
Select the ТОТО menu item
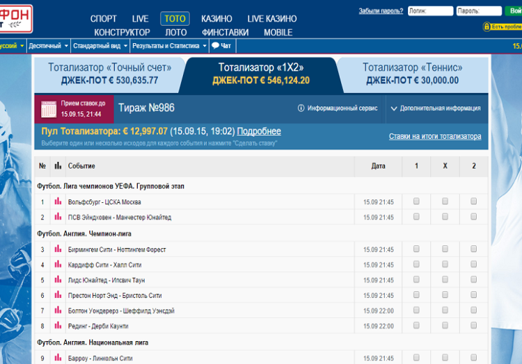(x=175, y=19)
